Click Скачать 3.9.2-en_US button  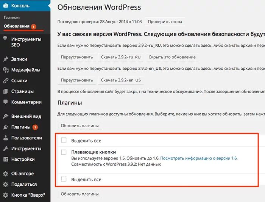pos(121,80)
